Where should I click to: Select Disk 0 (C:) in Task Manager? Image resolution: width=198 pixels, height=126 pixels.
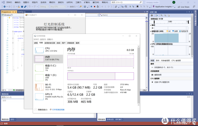click(49, 68)
